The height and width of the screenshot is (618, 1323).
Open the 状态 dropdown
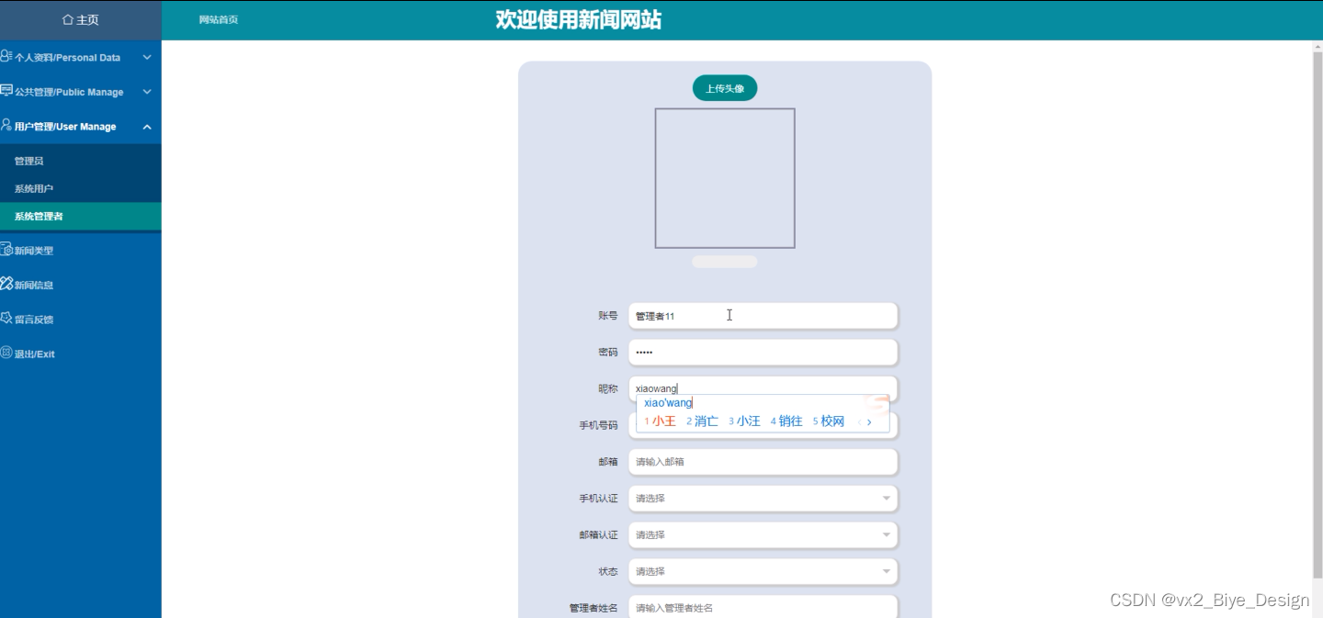[x=763, y=571]
